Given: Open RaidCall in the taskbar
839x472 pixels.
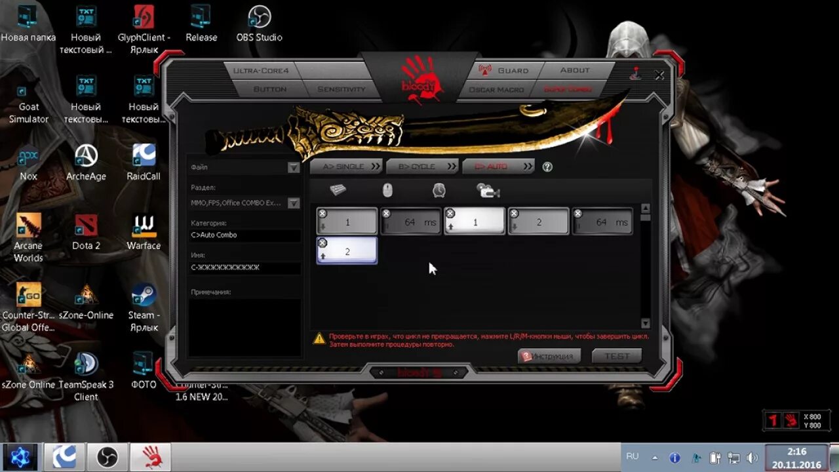Looking at the screenshot, I should coord(64,457).
